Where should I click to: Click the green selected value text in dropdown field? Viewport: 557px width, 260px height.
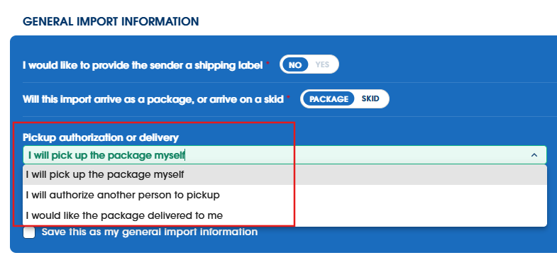[x=106, y=155]
